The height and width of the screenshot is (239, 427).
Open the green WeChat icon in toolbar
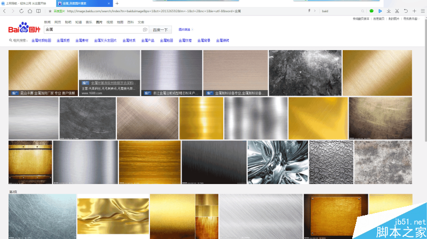[x=371, y=11]
